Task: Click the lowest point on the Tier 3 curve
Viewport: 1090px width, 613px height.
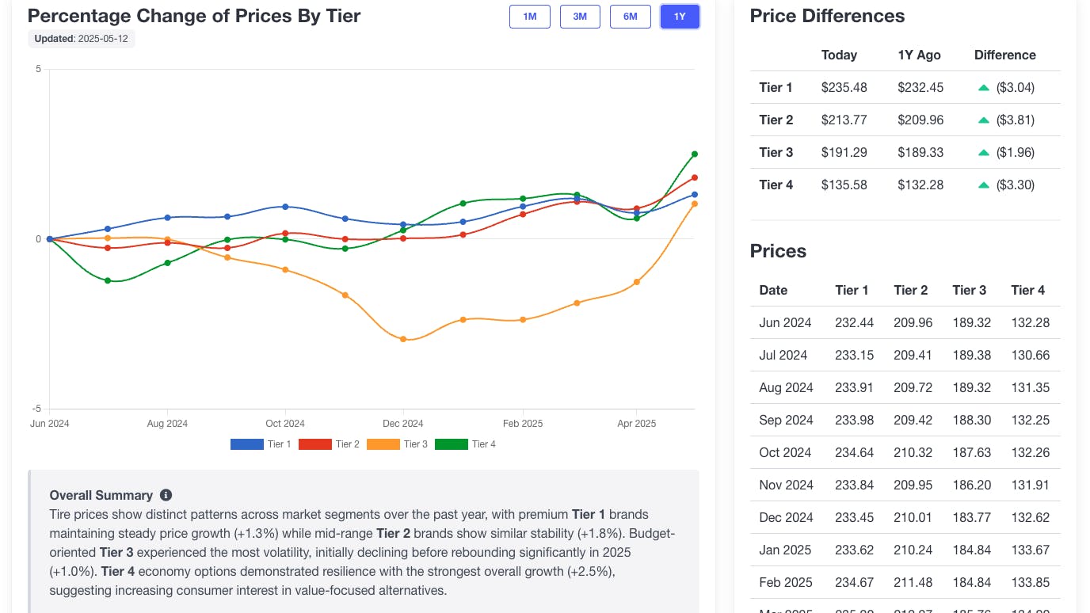Action: coord(404,338)
